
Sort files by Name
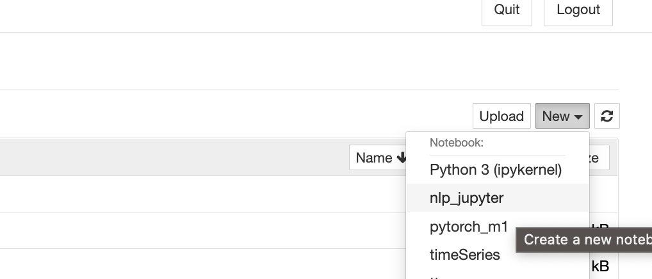378,157
